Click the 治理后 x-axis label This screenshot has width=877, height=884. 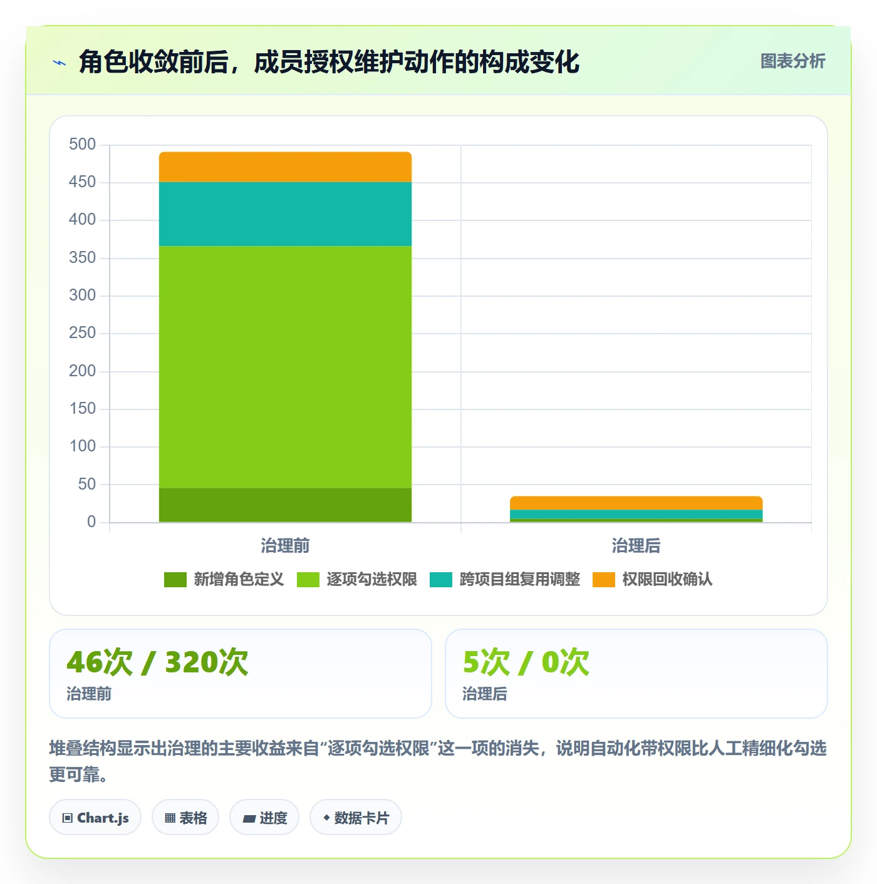click(636, 546)
